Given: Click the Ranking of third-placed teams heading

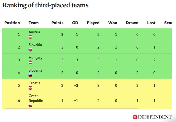Looking at the screenshot, I should [x=45, y=5].
